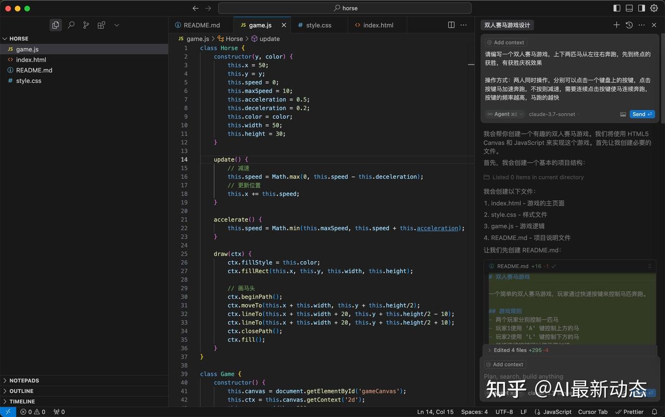Open the Extensions view
The height and width of the screenshot is (417, 665).
pos(102,24)
